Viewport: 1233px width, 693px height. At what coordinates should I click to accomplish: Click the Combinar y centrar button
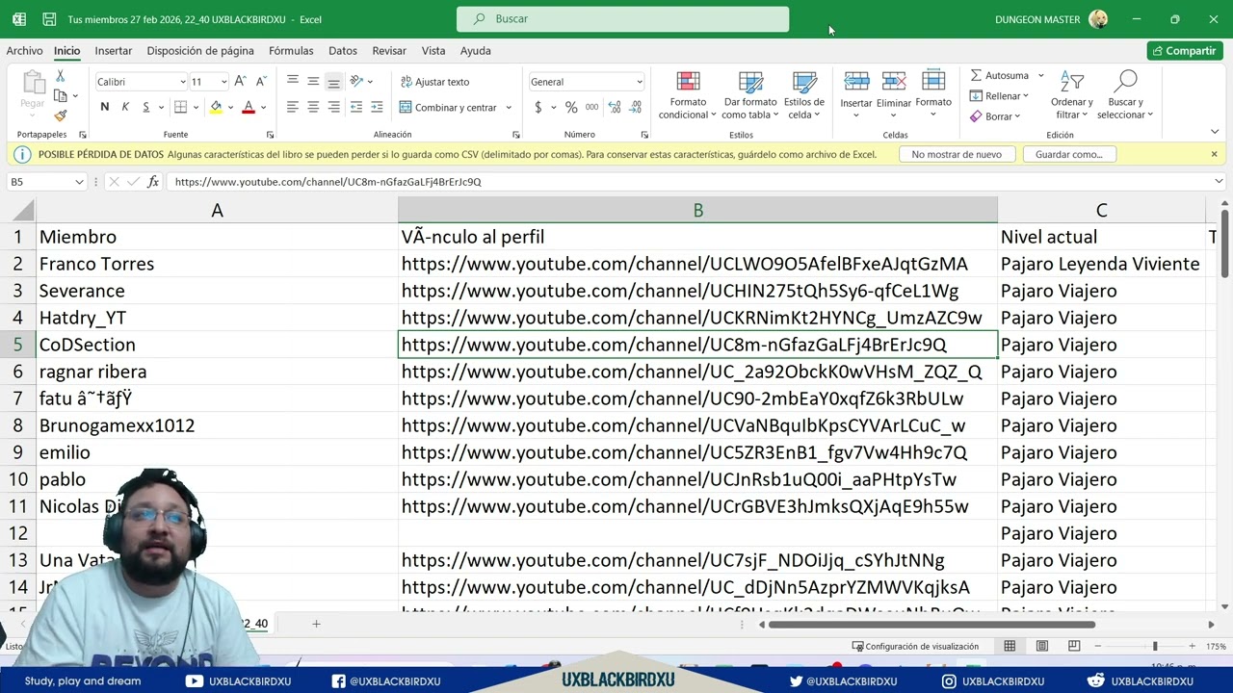pos(449,107)
